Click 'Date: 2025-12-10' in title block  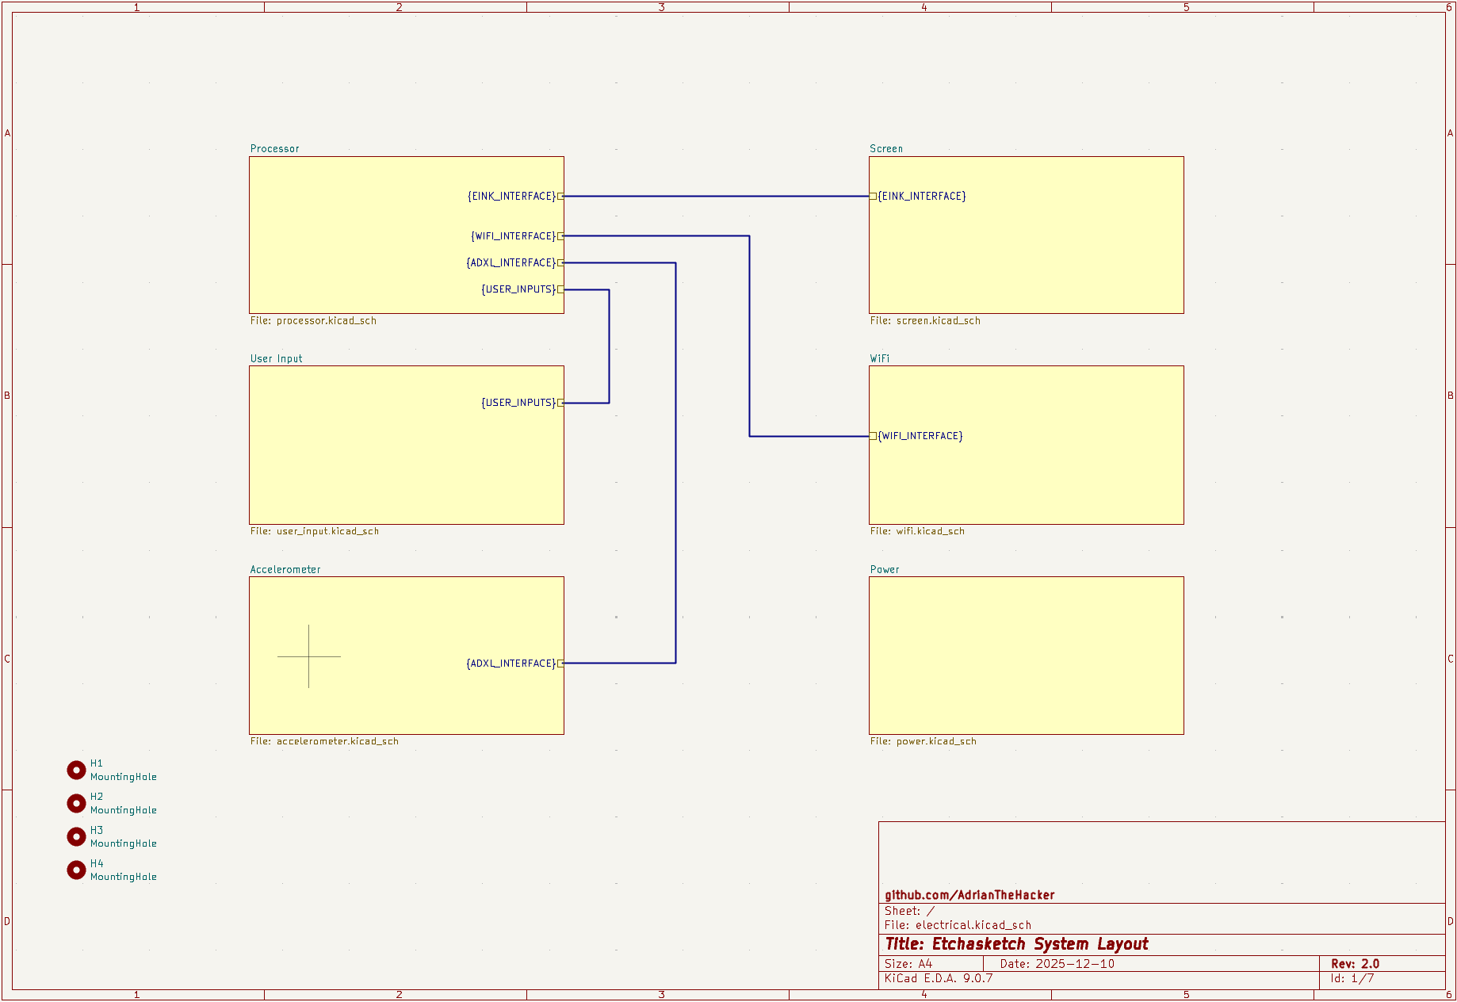(1057, 964)
